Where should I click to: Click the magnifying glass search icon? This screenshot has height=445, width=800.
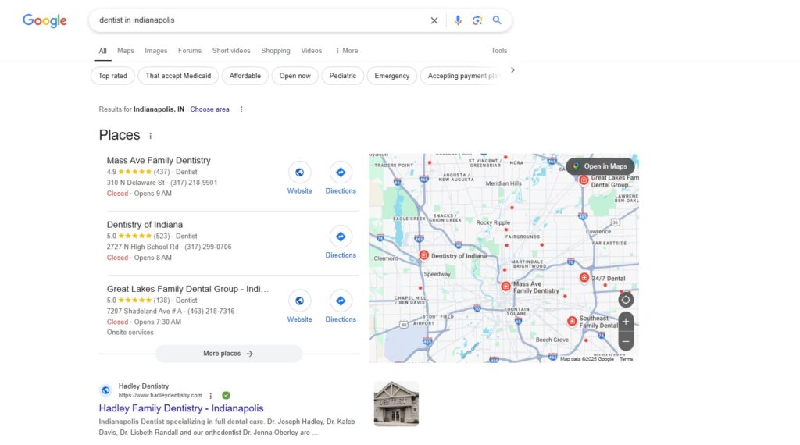[x=496, y=20]
